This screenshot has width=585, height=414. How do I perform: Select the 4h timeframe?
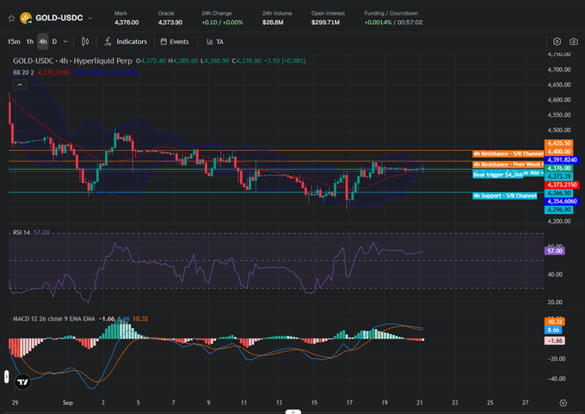point(43,42)
